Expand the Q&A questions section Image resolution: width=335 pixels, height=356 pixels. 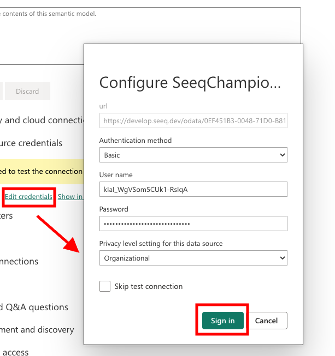[x=34, y=307]
